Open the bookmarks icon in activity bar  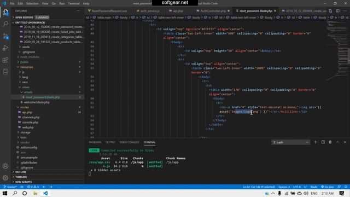point(5,72)
